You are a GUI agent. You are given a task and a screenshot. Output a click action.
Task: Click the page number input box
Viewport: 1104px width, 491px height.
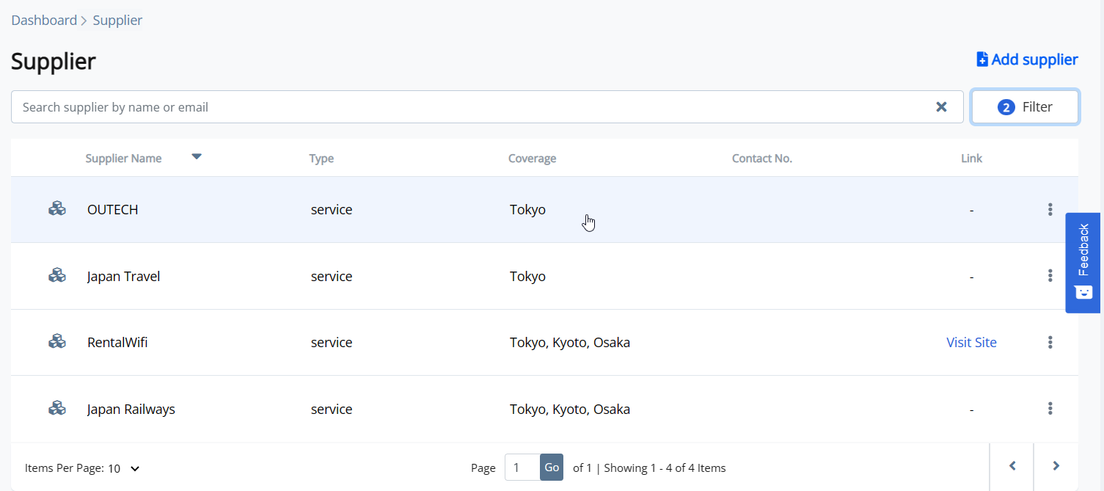tap(522, 468)
